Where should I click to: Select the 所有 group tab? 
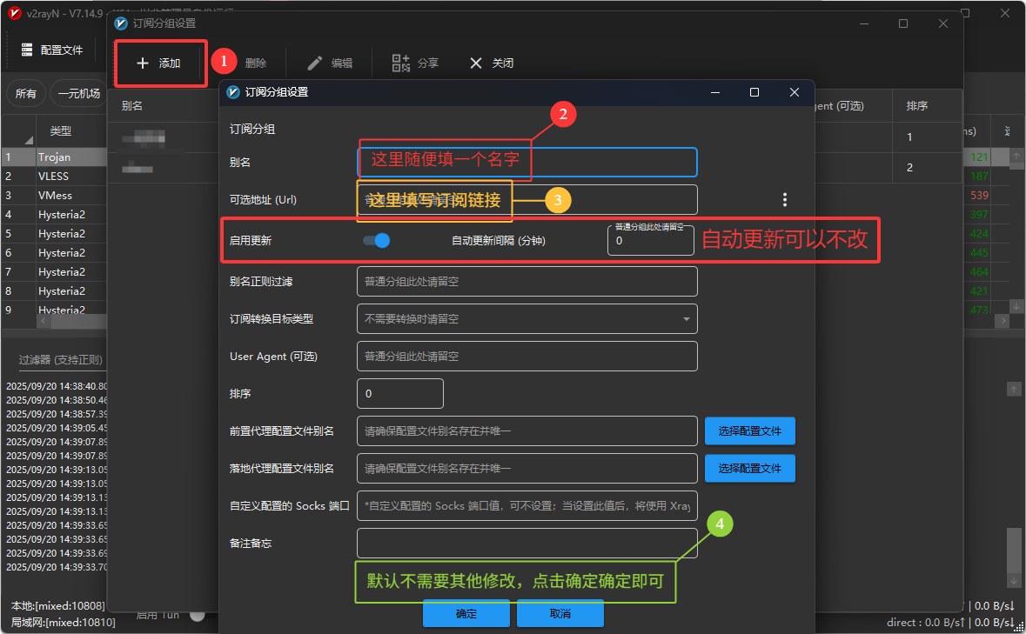tap(26, 94)
